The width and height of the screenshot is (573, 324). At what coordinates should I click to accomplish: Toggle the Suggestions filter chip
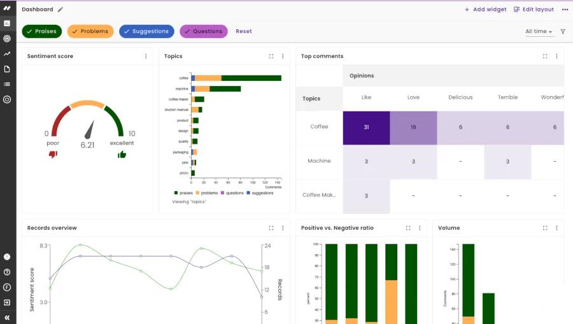[146, 31]
